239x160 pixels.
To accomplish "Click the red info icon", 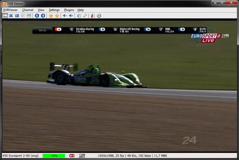I will (x=92, y=16).
